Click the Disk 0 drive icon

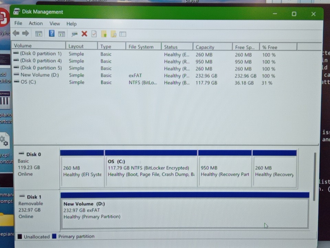pos(21,154)
